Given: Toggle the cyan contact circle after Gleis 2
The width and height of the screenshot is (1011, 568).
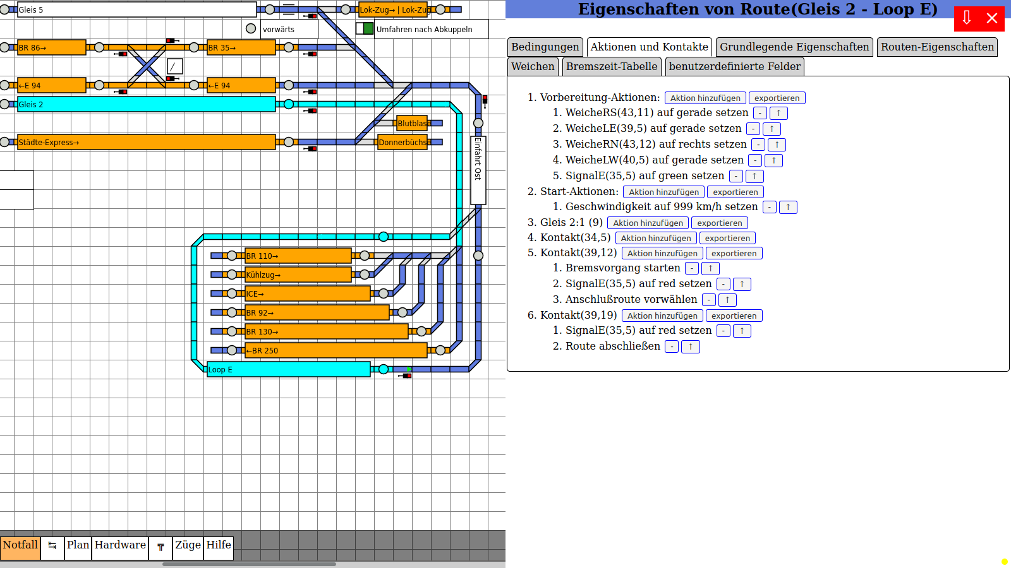Looking at the screenshot, I should pyautogui.click(x=289, y=104).
